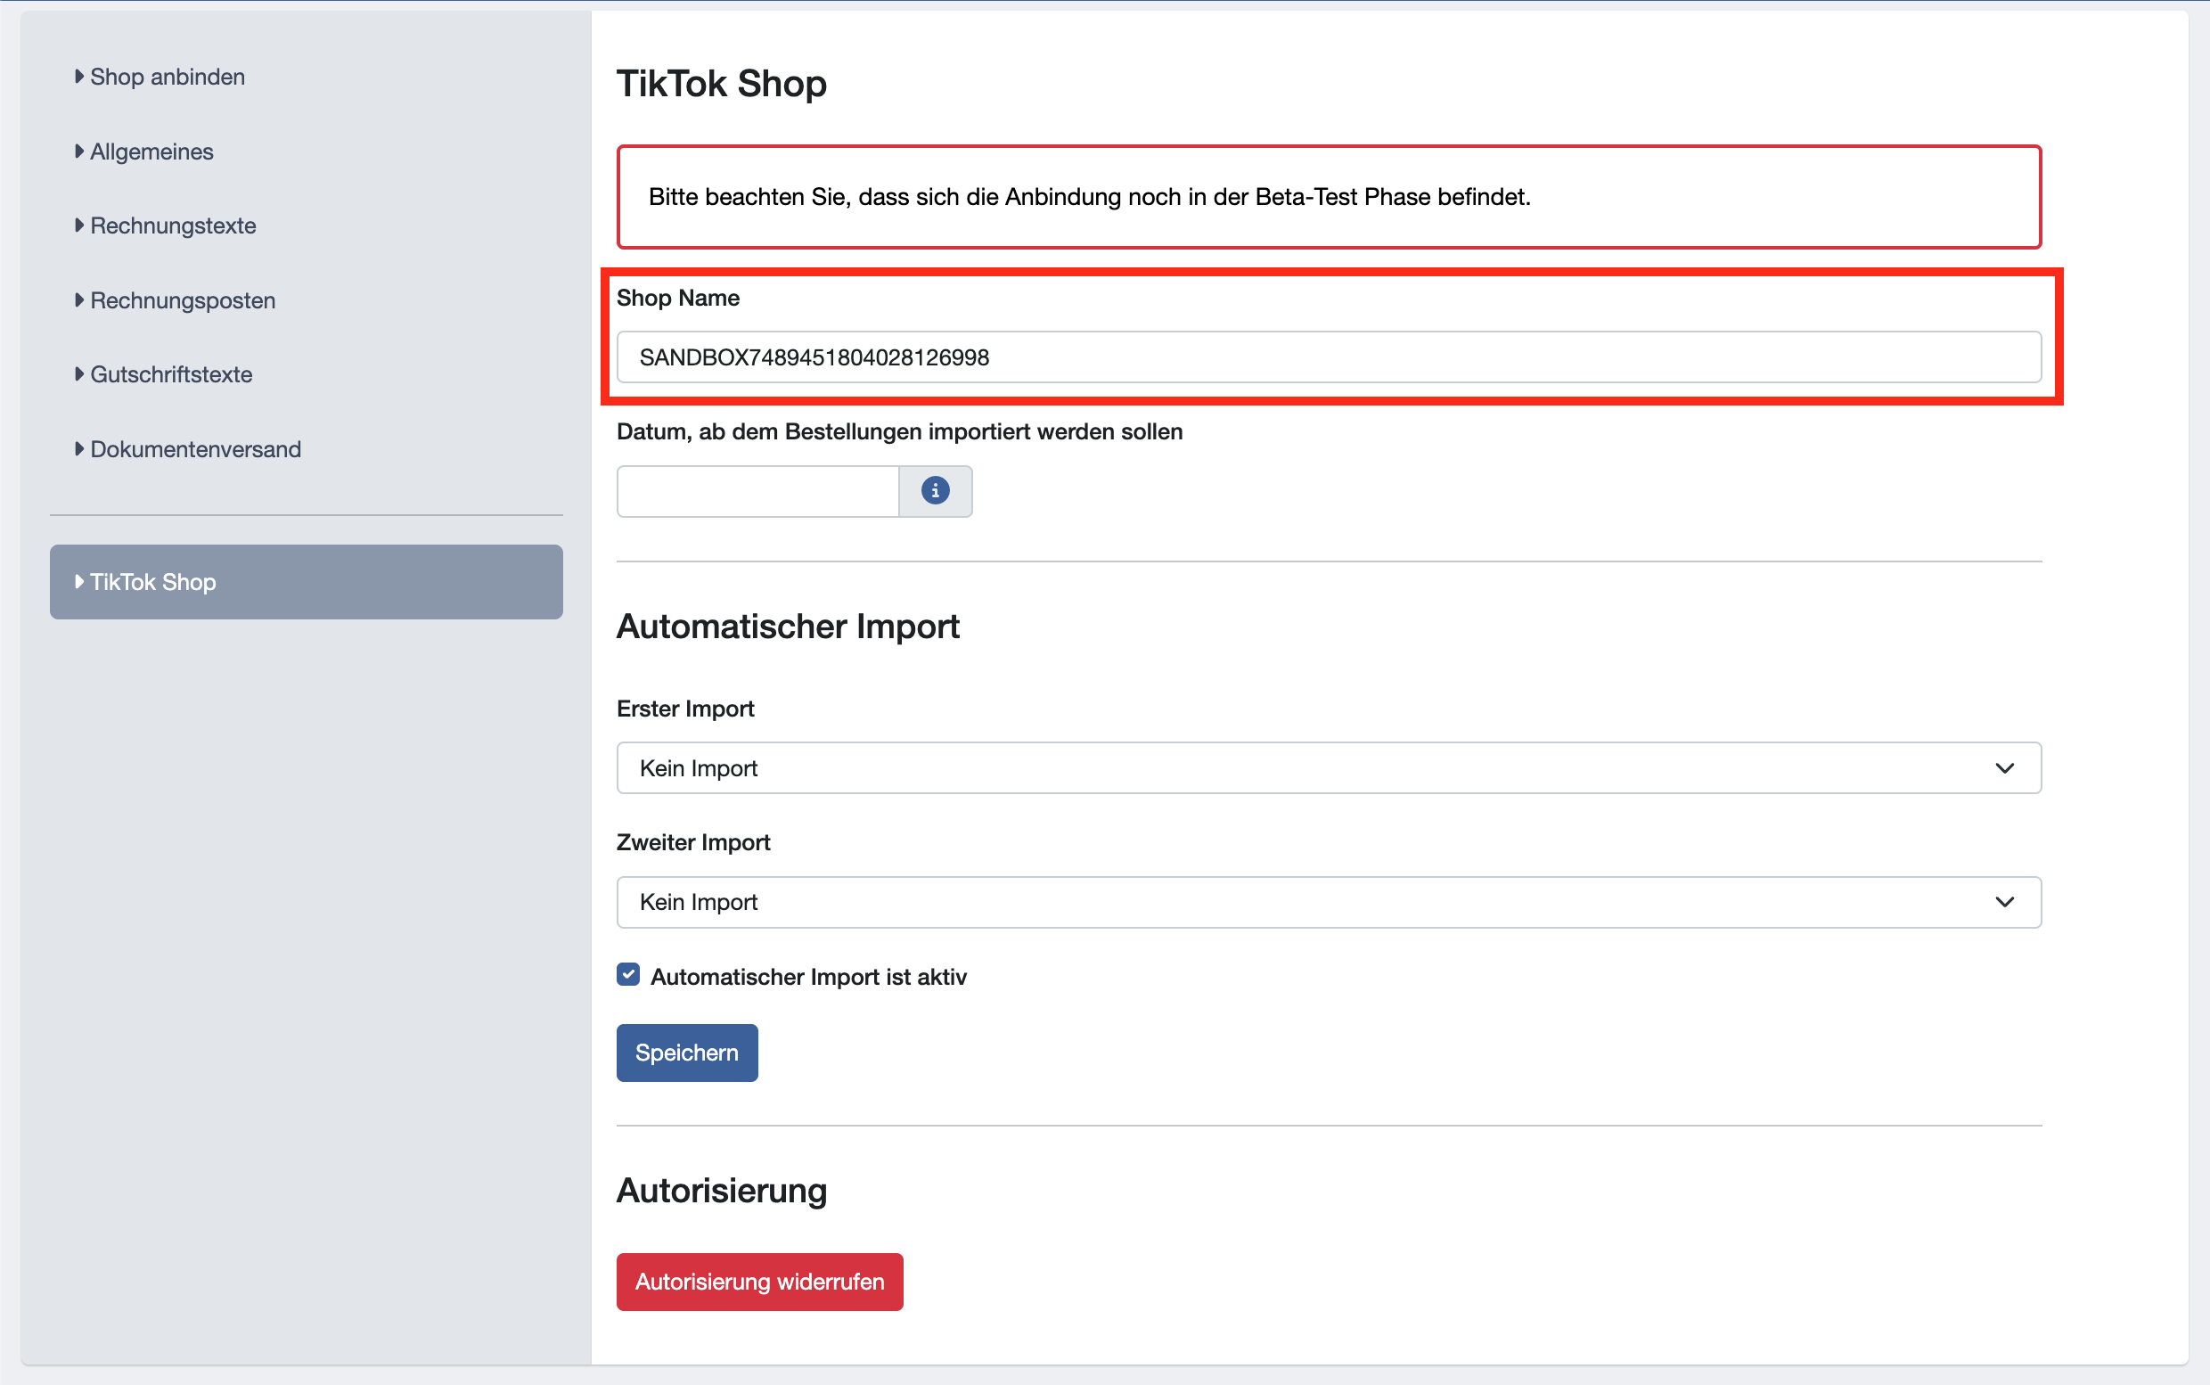Open Dokumentenversand sidebar item
2210x1385 pixels.
click(195, 450)
